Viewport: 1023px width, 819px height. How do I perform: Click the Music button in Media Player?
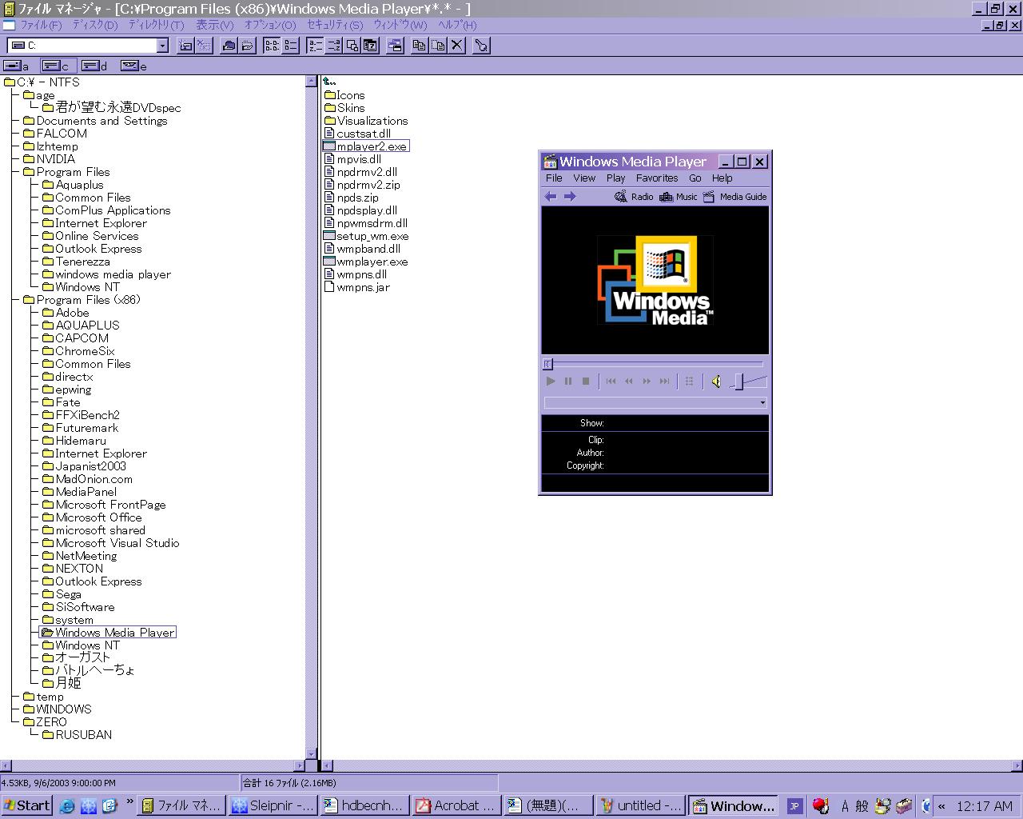[679, 197]
